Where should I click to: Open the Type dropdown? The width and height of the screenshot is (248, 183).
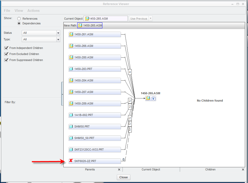click(x=58, y=39)
